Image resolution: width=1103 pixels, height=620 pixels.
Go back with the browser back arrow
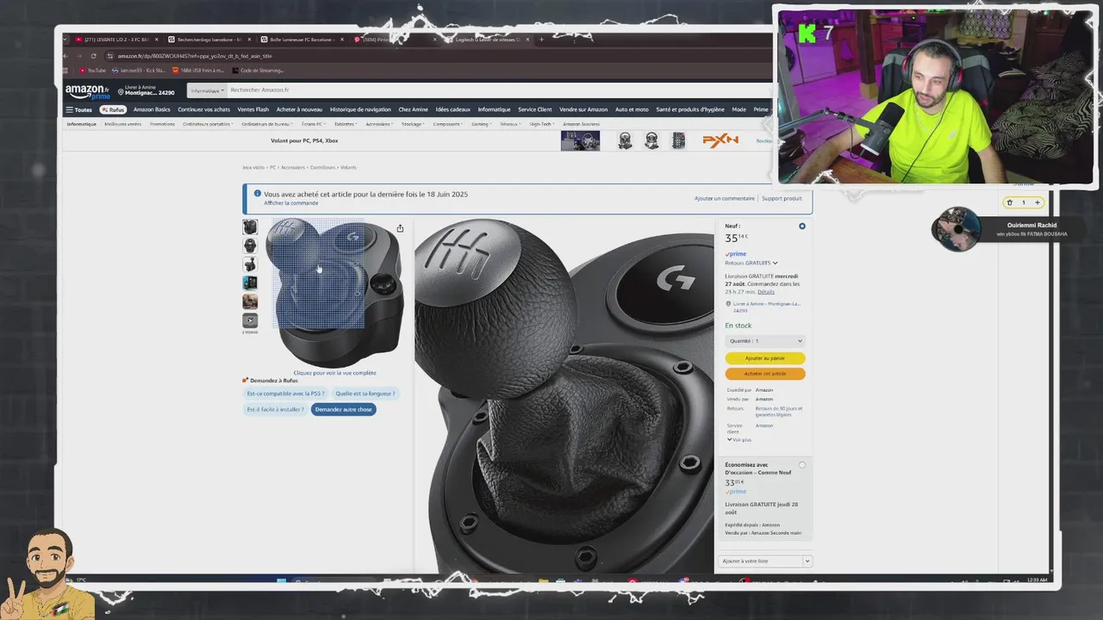pos(66,56)
